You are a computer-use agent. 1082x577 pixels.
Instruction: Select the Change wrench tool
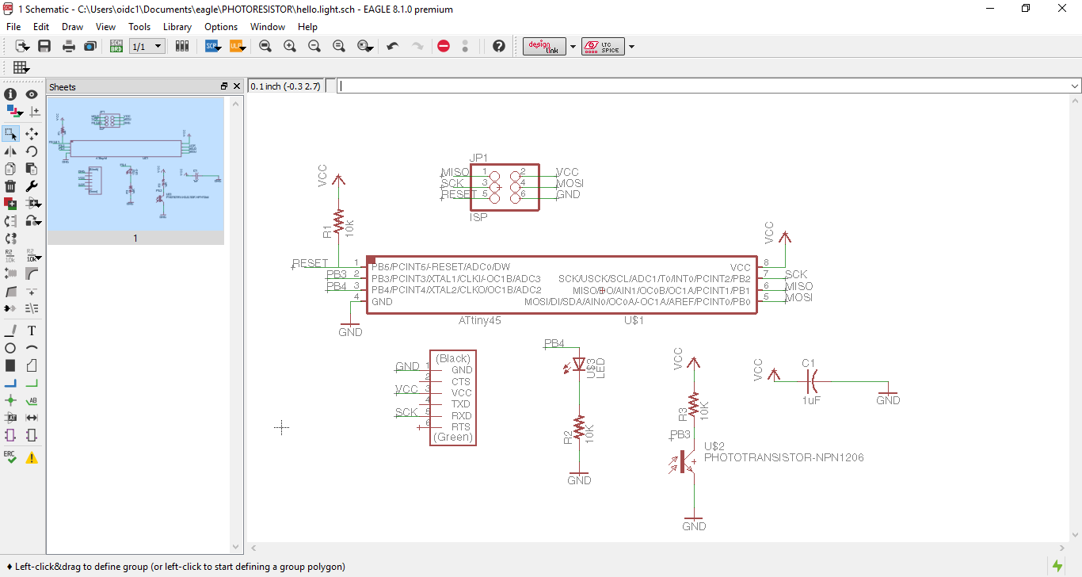(32, 186)
